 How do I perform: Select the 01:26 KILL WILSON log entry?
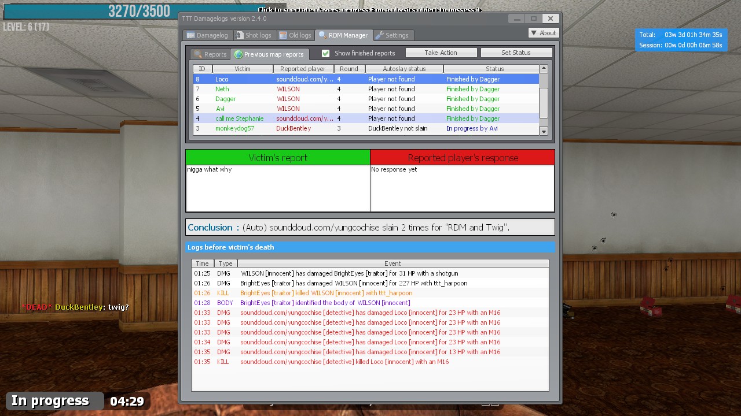pos(370,293)
